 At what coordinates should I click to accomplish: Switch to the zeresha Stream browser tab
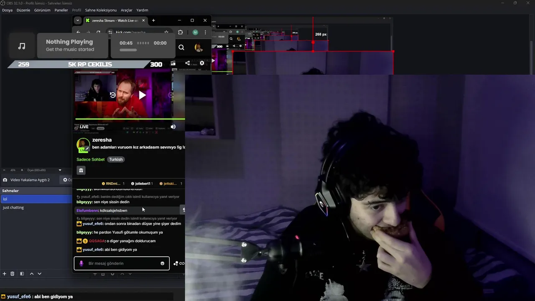pyautogui.click(x=112, y=20)
